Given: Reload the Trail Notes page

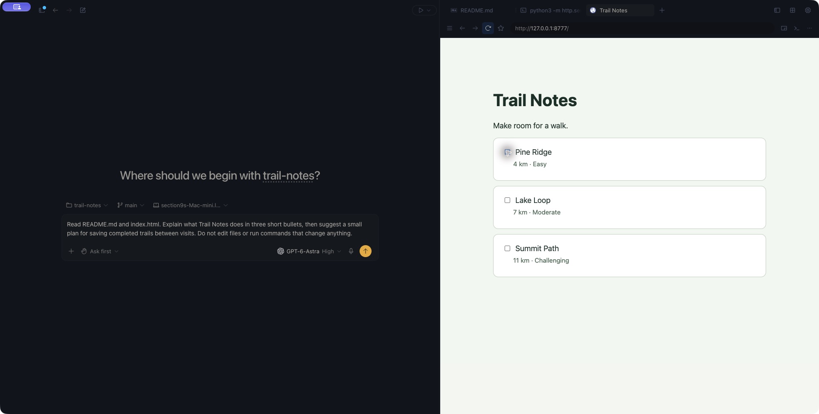Looking at the screenshot, I should pos(488,28).
